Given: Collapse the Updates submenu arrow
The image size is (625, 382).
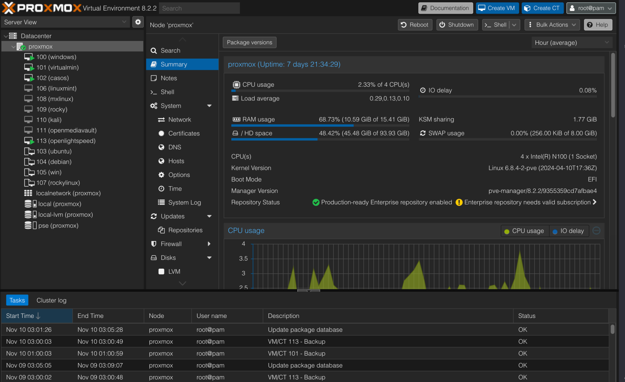Looking at the screenshot, I should (x=209, y=216).
